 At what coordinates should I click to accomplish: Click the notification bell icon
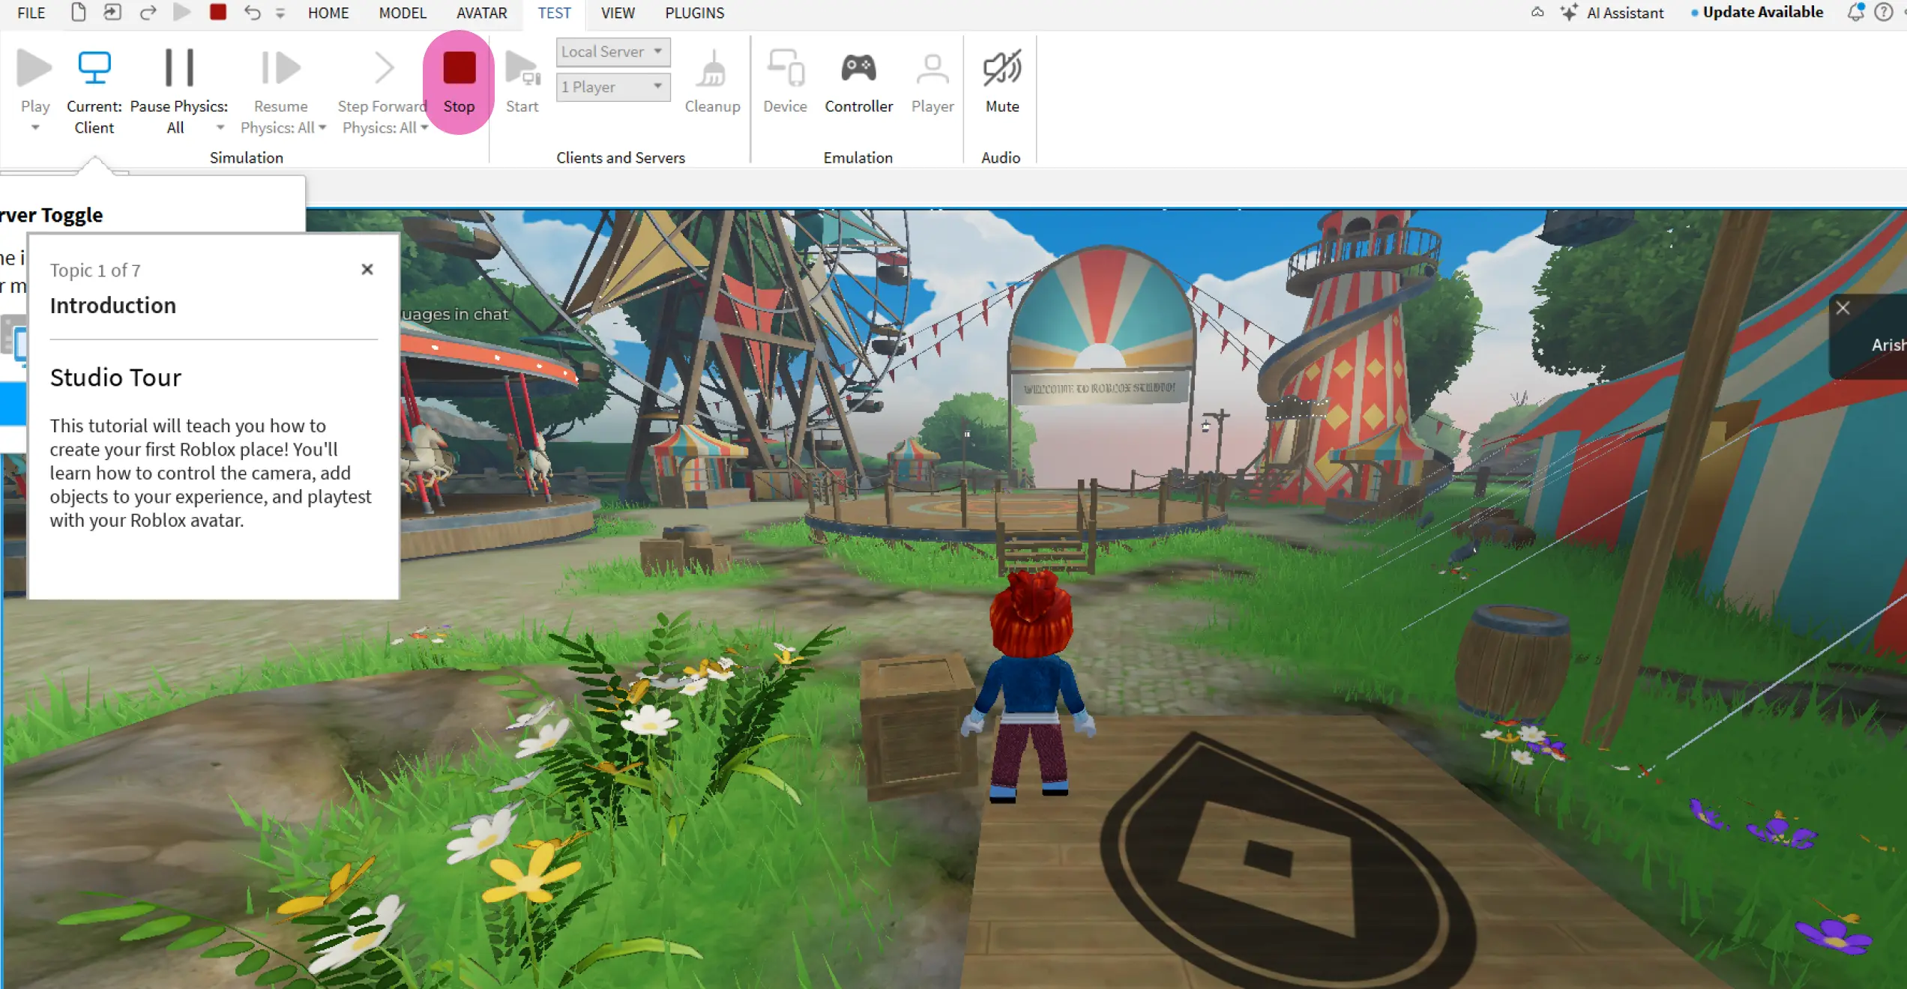point(1855,13)
